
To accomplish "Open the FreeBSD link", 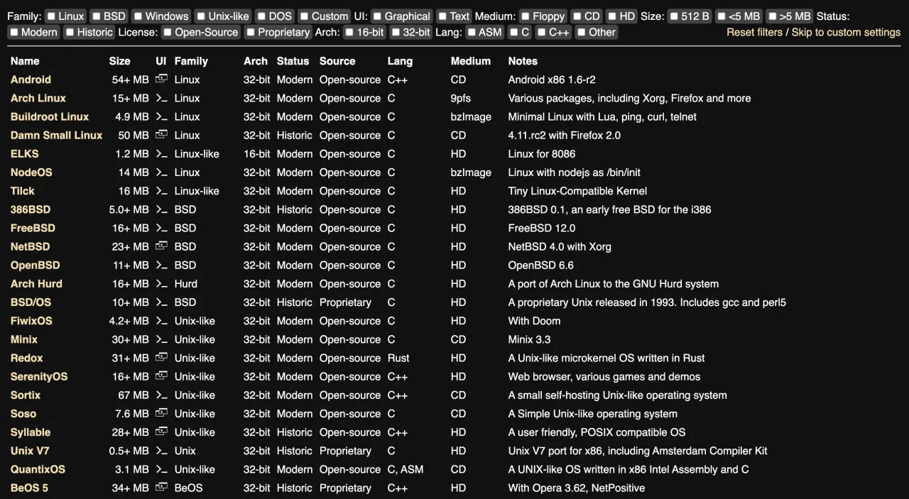I will coord(33,228).
